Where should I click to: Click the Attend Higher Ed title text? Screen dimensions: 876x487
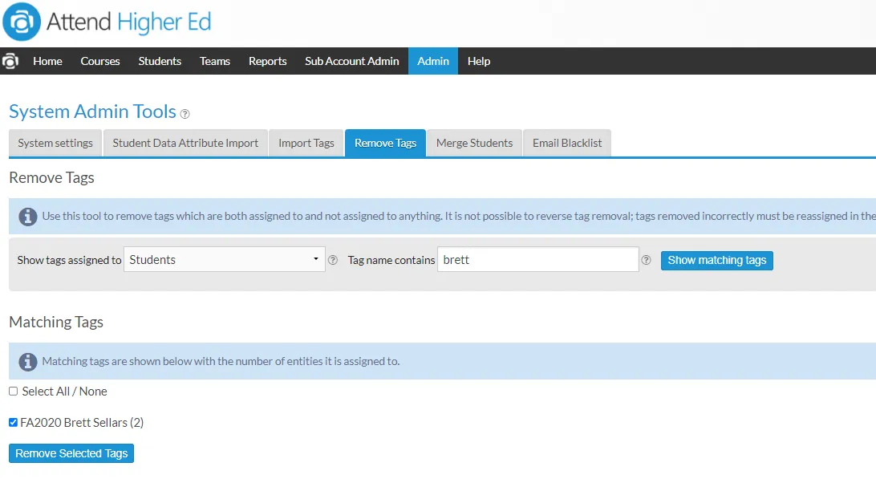(128, 22)
